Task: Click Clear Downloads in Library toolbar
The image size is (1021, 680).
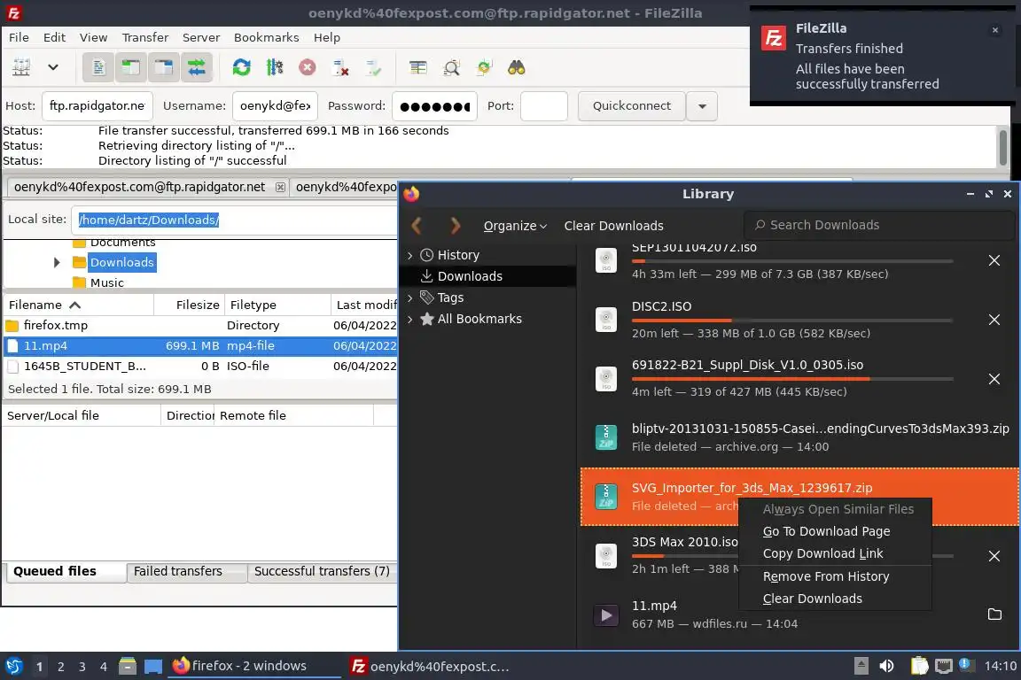Action: (613, 226)
